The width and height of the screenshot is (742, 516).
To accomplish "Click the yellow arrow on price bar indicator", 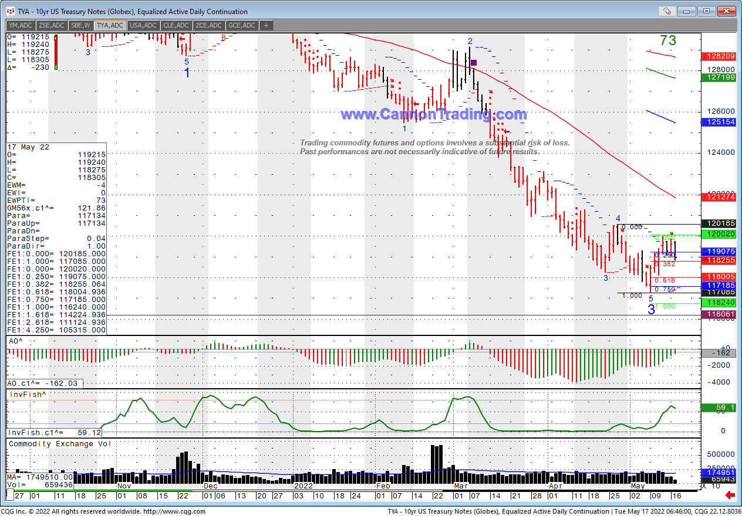I will [56, 38].
